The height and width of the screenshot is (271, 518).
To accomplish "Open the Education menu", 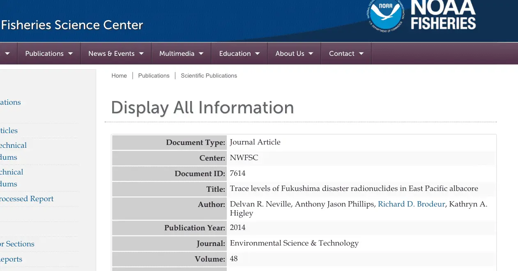I will 239,54.
